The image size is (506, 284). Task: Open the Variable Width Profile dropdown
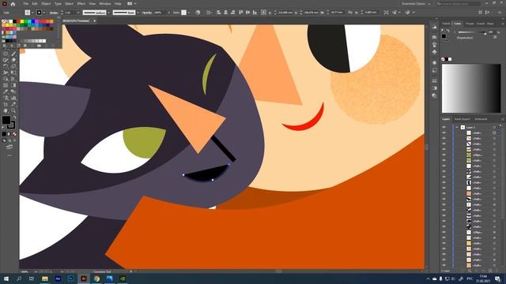pos(108,13)
